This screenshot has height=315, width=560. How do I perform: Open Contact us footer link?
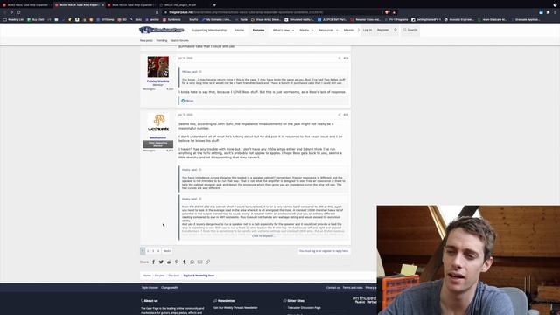coord(332,288)
